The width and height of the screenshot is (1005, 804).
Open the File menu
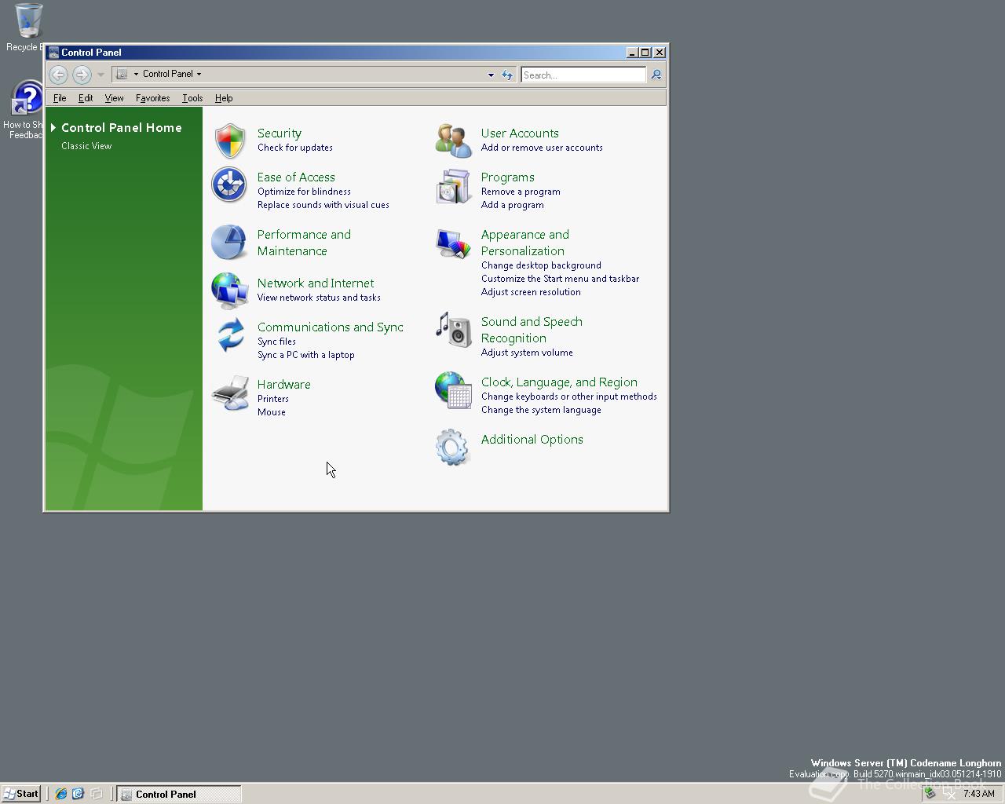60,98
